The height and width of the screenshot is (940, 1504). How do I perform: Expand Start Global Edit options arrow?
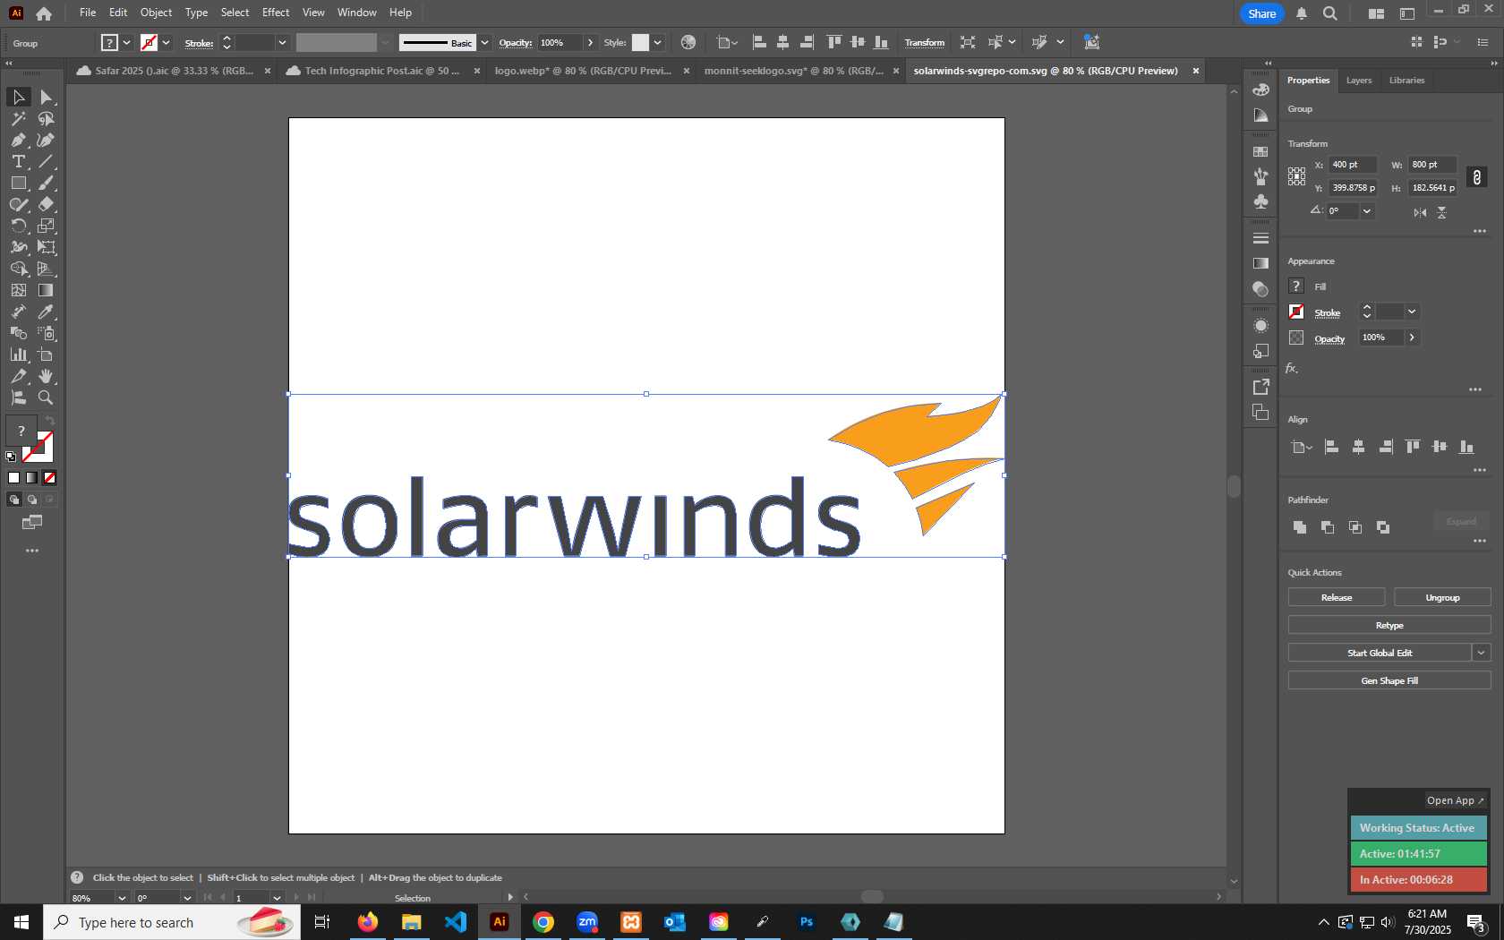click(1481, 653)
